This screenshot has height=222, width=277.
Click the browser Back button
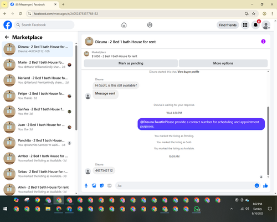(x=5, y=13)
